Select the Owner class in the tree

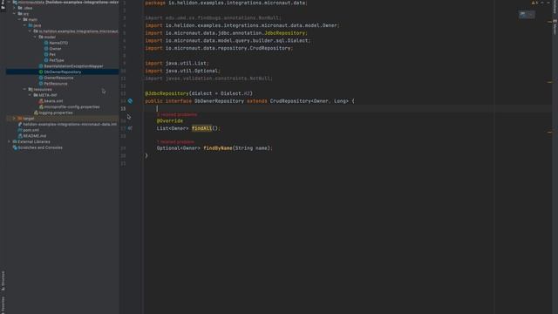coord(55,49)
